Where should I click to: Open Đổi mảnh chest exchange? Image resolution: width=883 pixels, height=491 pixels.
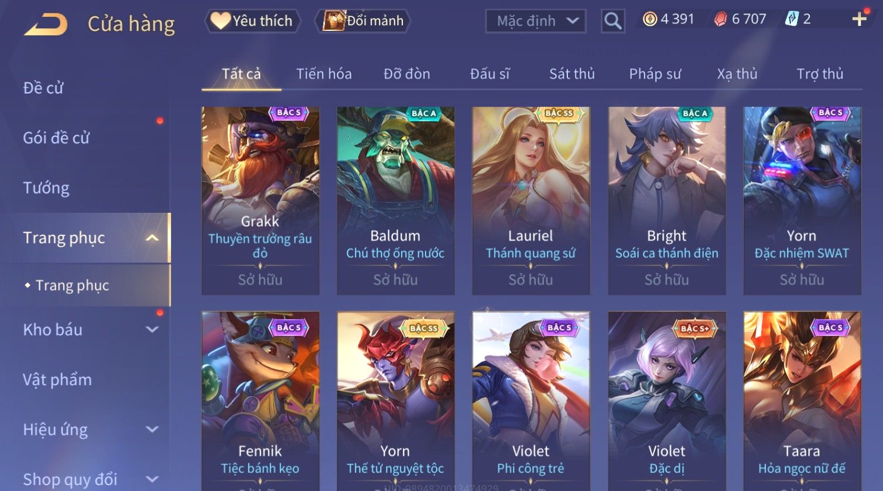(363, 21)
